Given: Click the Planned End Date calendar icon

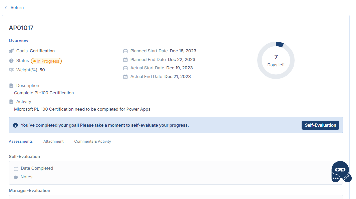Looking at the screenshot, I should [x=125, y=60].
